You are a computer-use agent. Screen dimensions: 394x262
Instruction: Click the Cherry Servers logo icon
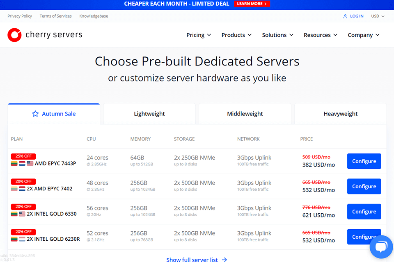15,35
